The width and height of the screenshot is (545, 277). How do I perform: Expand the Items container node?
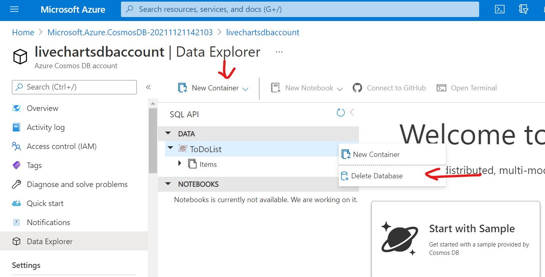pos(180,163)
